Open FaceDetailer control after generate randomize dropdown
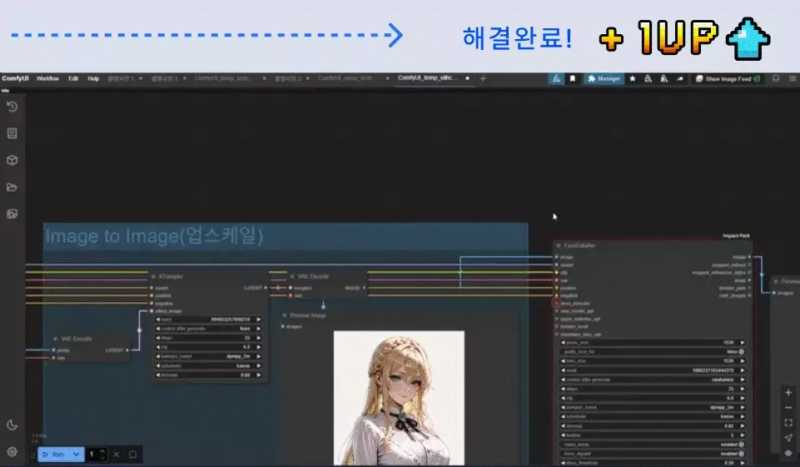Screen dimensions: 800x467 [x=652, y=380]
